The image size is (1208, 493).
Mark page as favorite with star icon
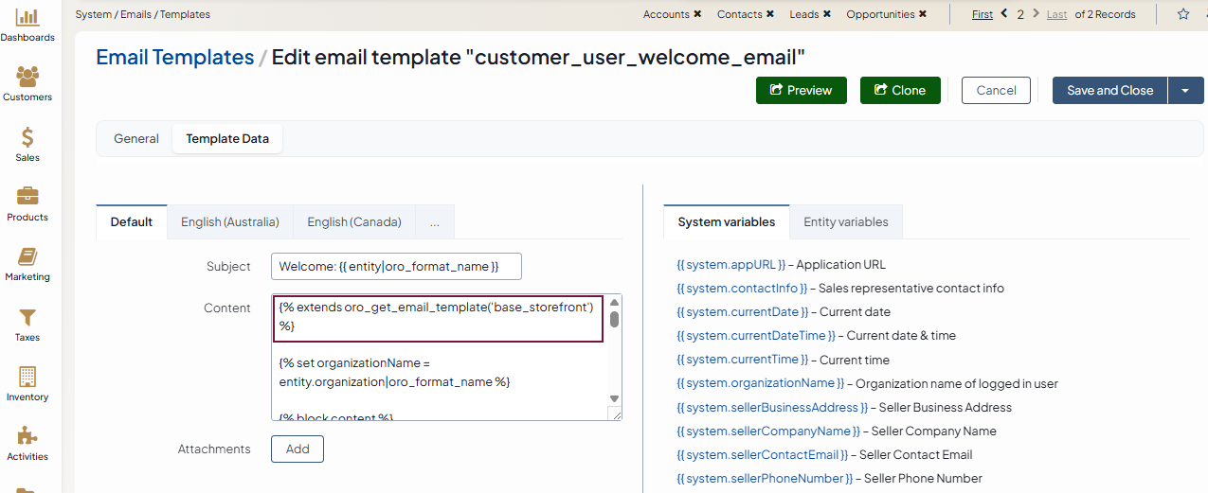(x=1182, y=14)
